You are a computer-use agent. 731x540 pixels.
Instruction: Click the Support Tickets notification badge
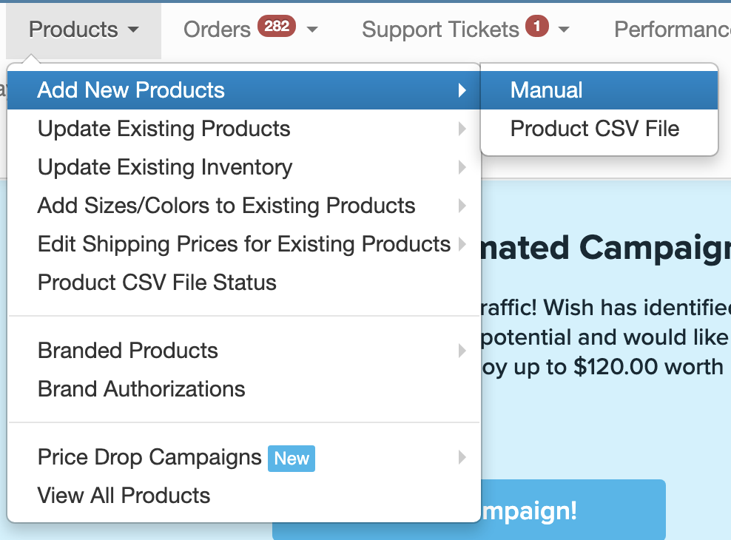[x=536, y=27]
